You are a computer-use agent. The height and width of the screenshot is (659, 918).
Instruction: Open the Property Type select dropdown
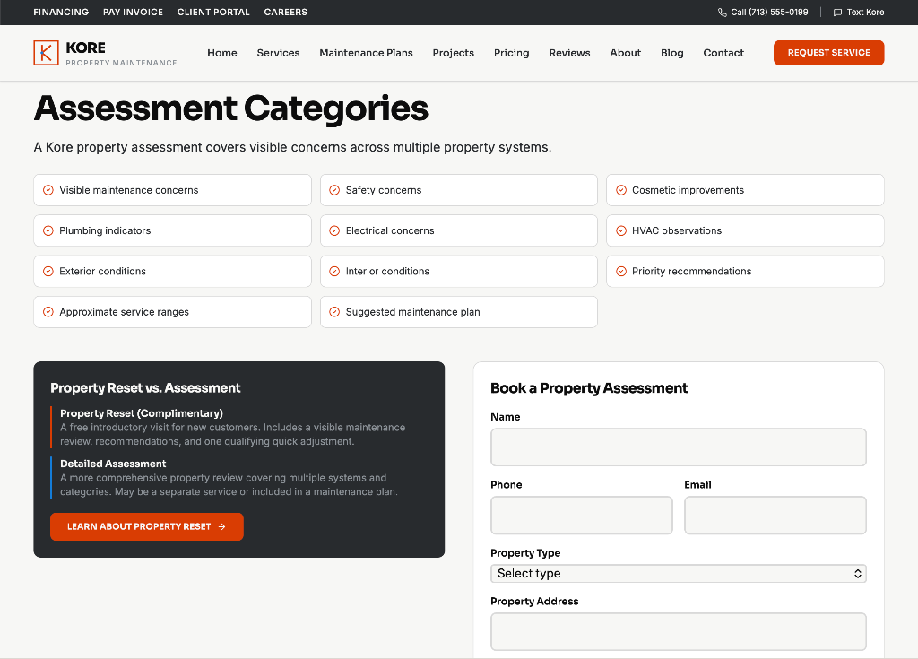point(679,574)
